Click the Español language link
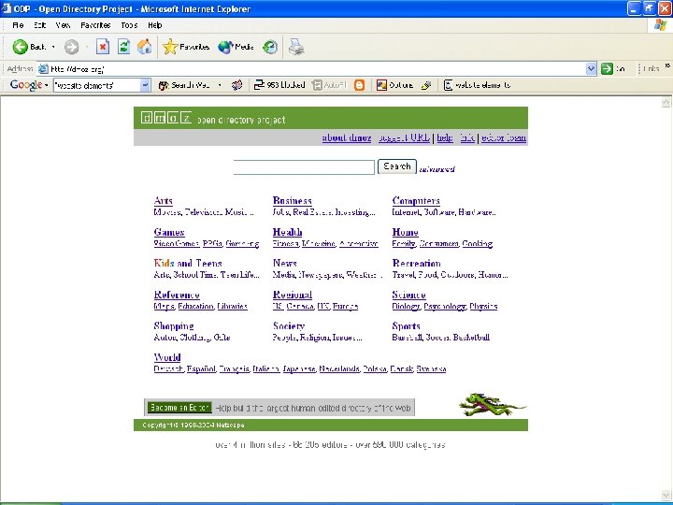This screenshot has width=673, height=505. (201, 368)
